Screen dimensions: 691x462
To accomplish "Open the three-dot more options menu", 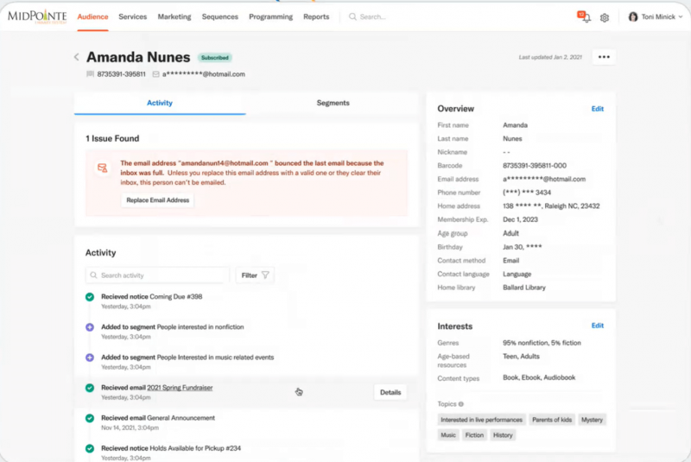I will (x=604, y=57).
